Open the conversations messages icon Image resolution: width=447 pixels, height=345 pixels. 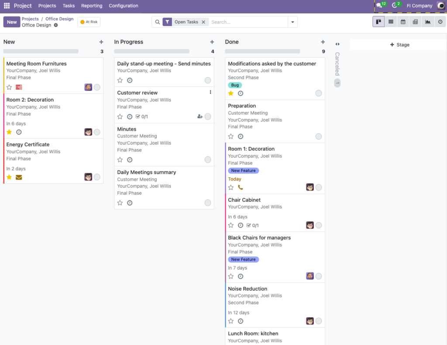tap(379, 5)
